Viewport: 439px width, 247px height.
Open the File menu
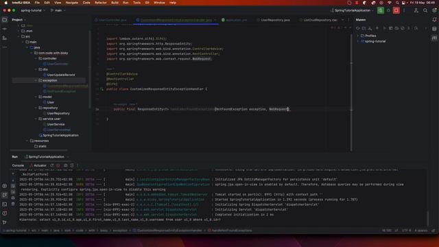point(37,3)
